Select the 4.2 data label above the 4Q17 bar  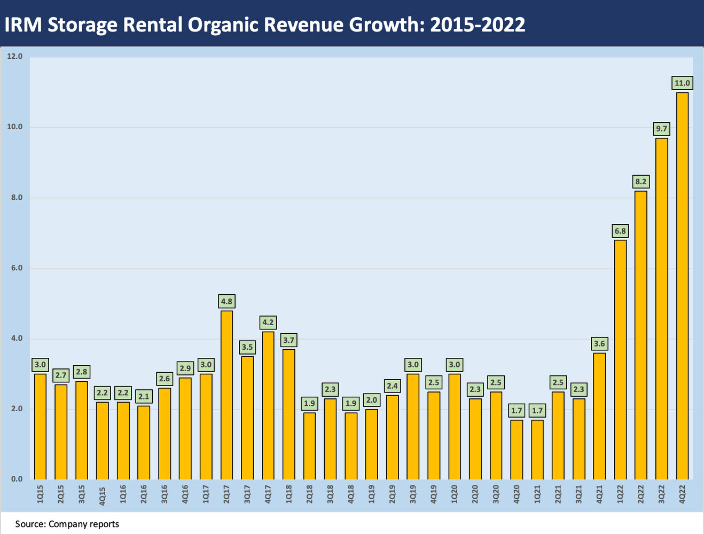pos(268,323)
